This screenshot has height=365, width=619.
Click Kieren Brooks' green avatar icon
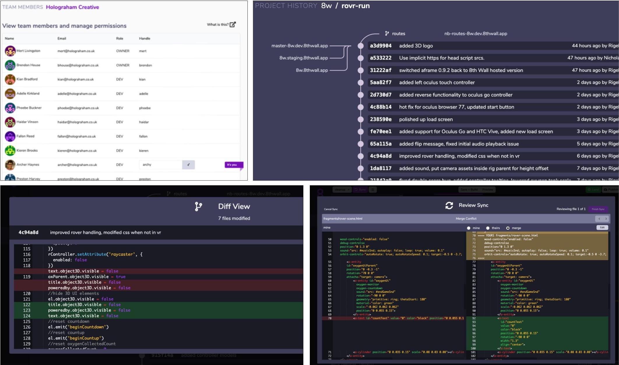click(10, 151)
